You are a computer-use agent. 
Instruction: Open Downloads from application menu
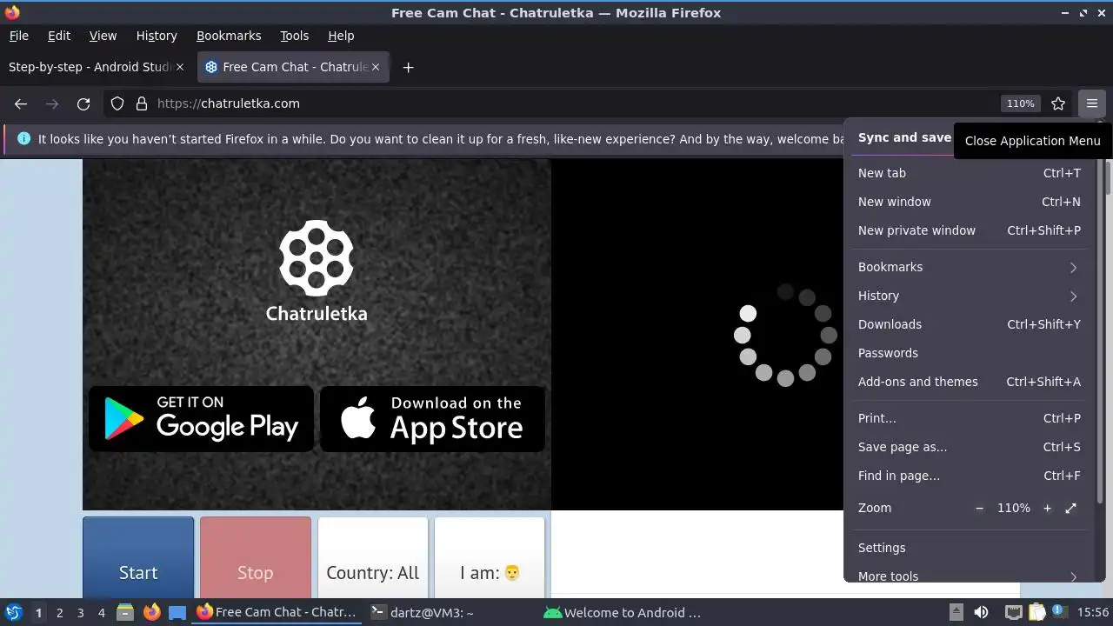click(x=969, y=324)
